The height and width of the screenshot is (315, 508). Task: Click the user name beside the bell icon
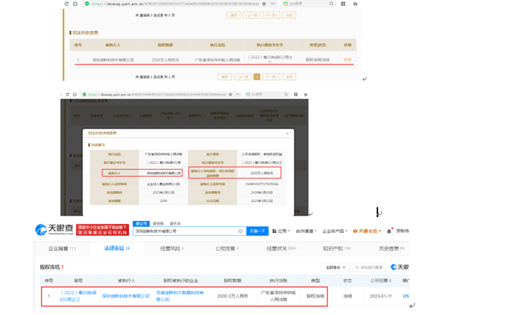tap(402, 232)
